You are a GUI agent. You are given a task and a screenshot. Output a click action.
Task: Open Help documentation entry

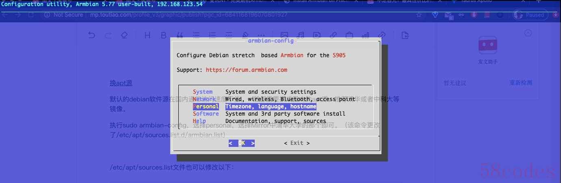[199, 121]
